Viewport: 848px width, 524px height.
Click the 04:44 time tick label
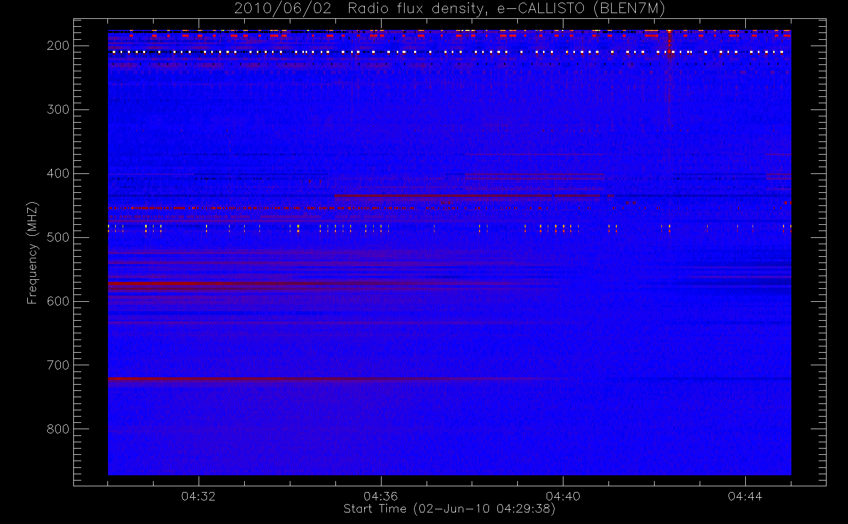point(745,496)
